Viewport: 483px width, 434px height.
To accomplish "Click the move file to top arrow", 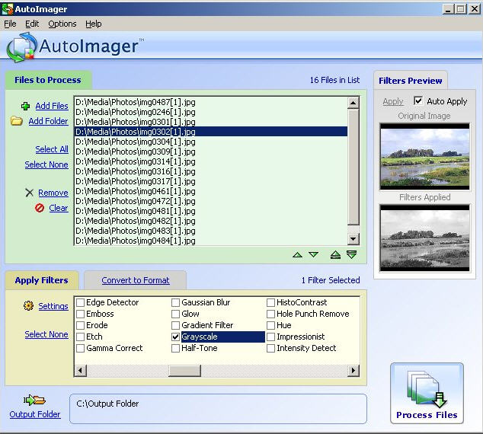I will [x=335, y=255].
